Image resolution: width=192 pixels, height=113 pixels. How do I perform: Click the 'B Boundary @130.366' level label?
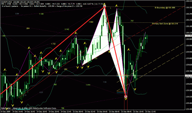pos(165,8)
